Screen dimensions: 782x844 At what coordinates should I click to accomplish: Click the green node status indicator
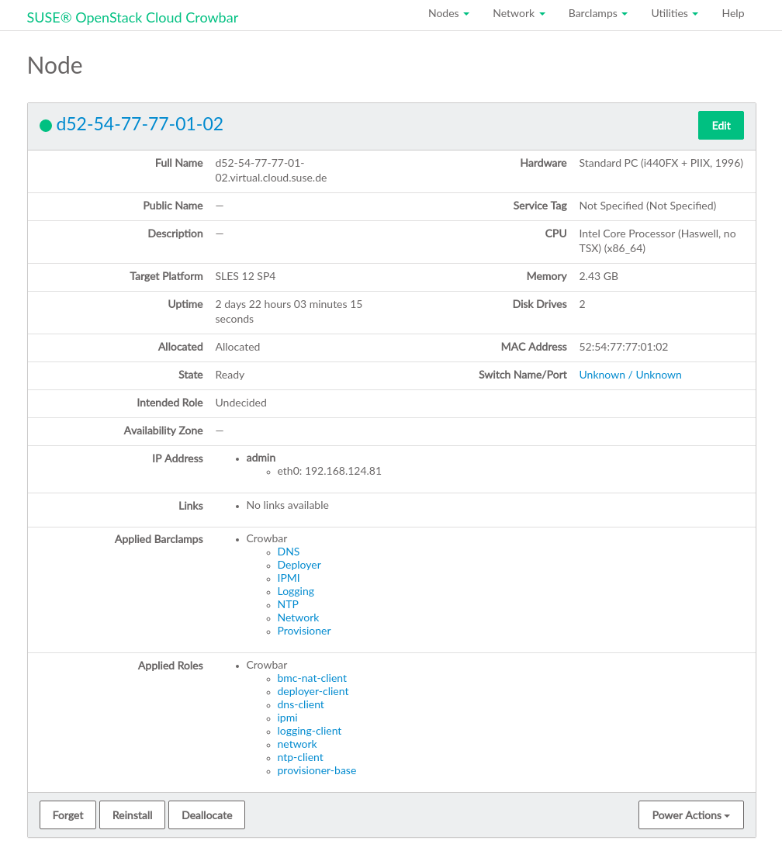pos(46,125)
